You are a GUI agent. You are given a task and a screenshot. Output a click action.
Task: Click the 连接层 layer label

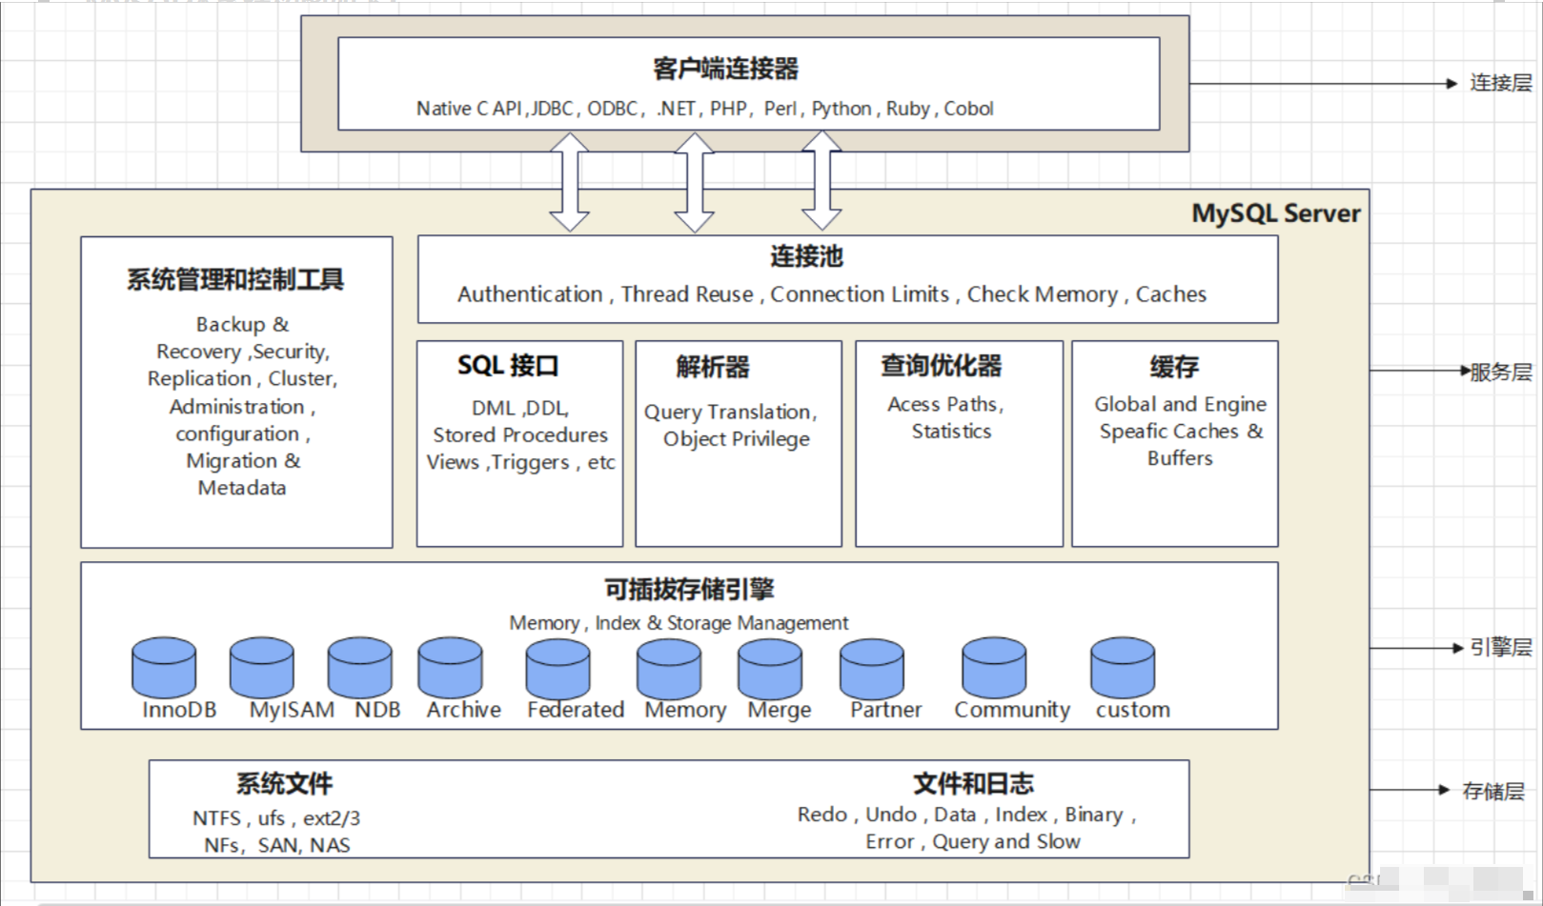pyautogui.click(x=1500, y=83)
